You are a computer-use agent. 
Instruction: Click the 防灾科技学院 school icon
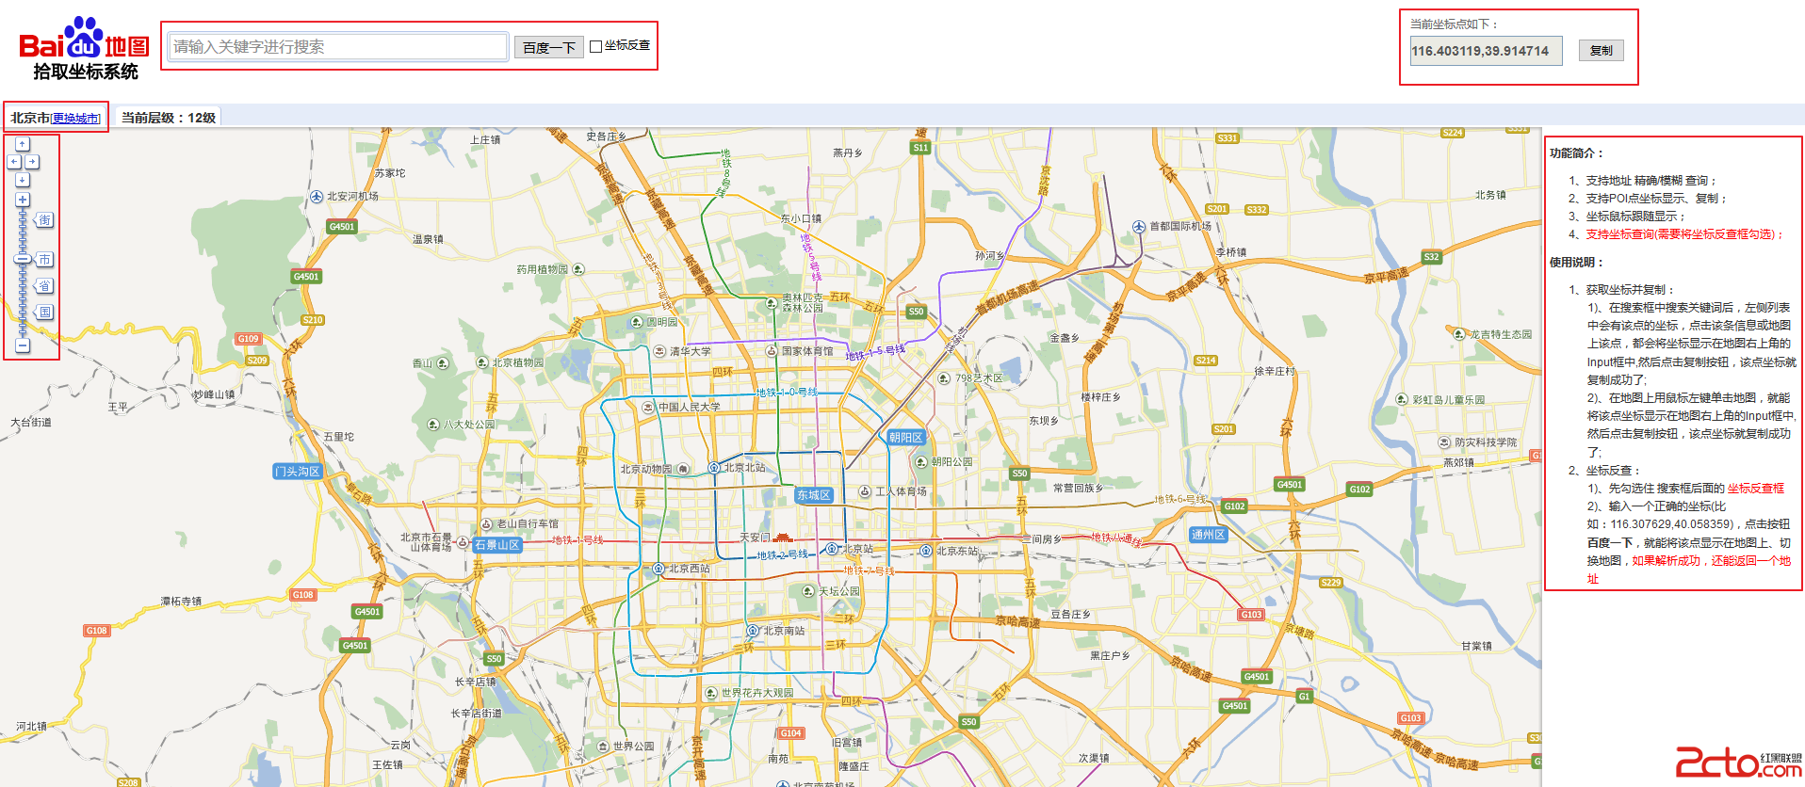point(1444,442)
